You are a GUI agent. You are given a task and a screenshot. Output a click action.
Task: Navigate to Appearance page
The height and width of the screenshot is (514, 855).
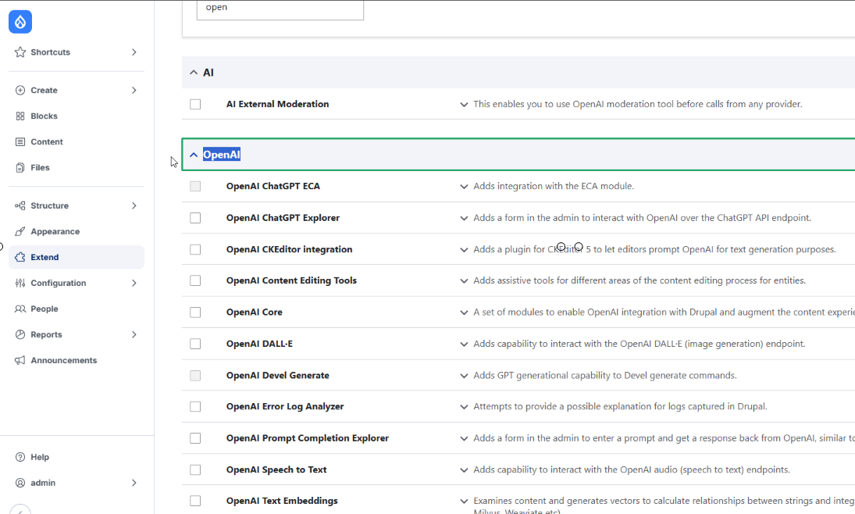[77, 231]
